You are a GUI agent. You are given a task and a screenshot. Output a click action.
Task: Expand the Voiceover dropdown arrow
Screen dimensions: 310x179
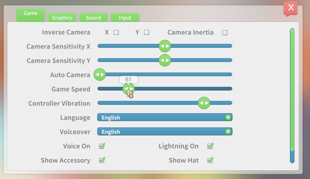228,132
